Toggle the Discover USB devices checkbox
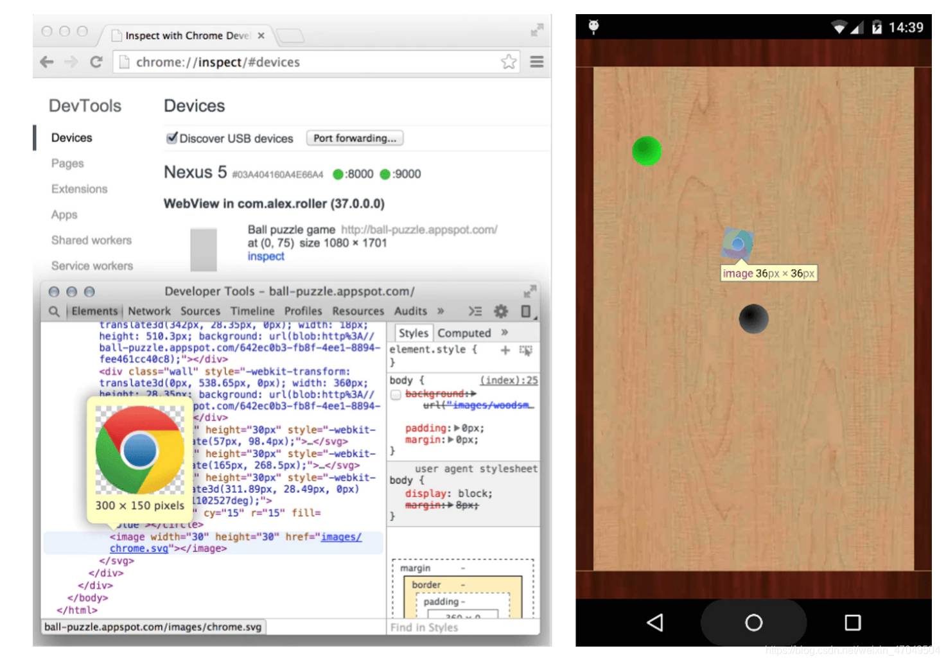Viewport: 946px width, 662px height. click(x=171, y=137)
